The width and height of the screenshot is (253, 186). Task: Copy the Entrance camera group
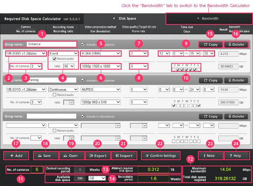(210, 44)
